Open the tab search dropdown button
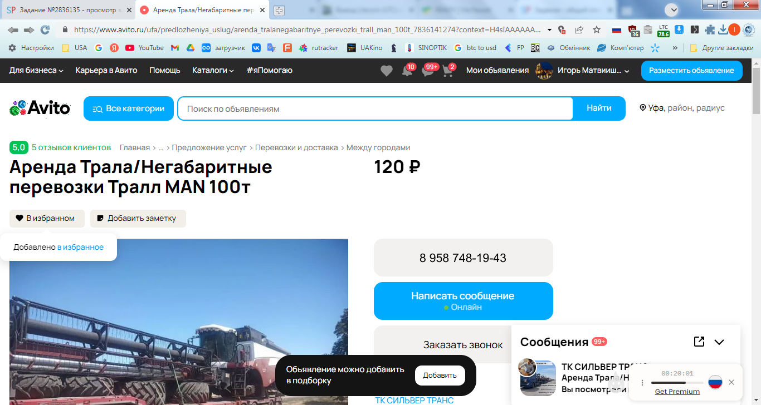Screen dimensions: 761x405 673,9
